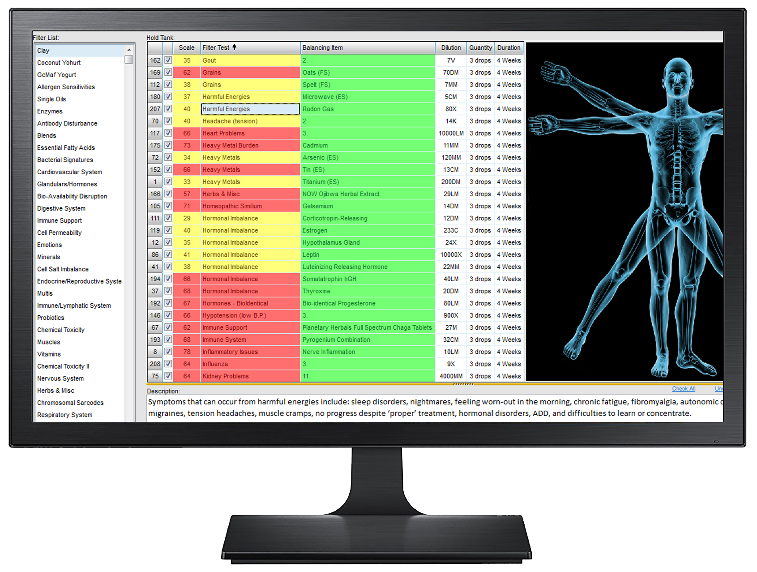Uncheck the Headache (tension) row checkbox
The height and width of the screenshot is (572, 757).
(168, 121)
